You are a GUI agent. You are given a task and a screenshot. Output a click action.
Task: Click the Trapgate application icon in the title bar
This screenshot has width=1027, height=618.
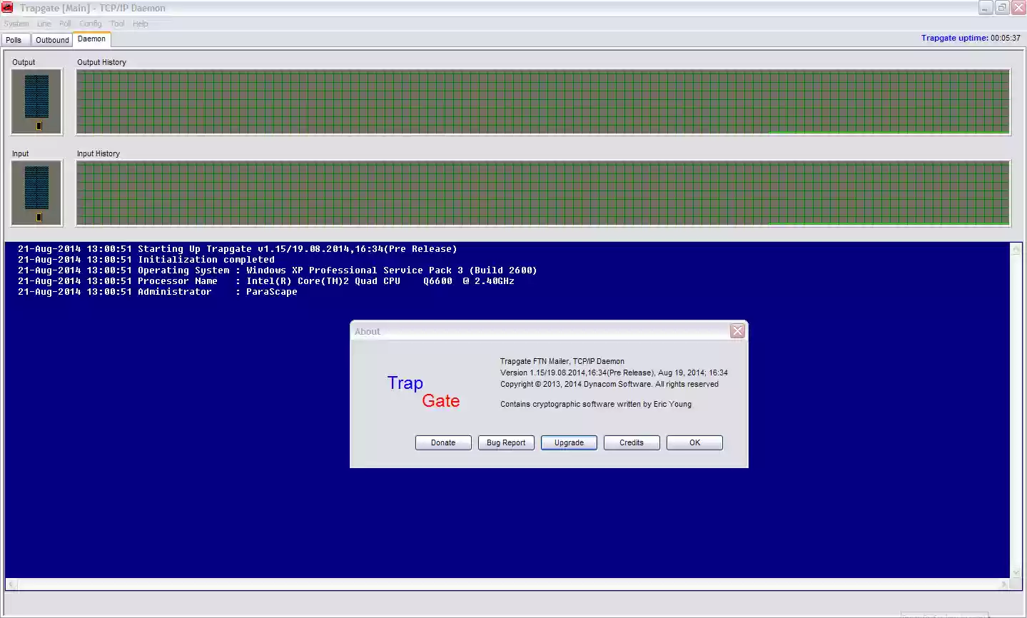7,7
